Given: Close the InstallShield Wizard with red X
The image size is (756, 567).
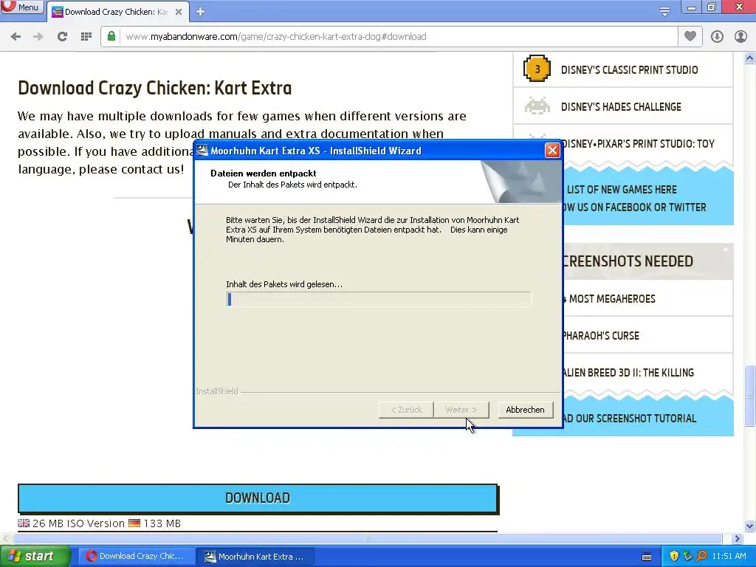Looking at the screenshot, I should coord(552,151).
